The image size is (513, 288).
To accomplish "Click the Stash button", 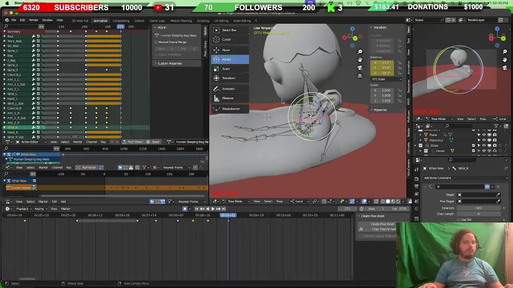I will 153,142.
